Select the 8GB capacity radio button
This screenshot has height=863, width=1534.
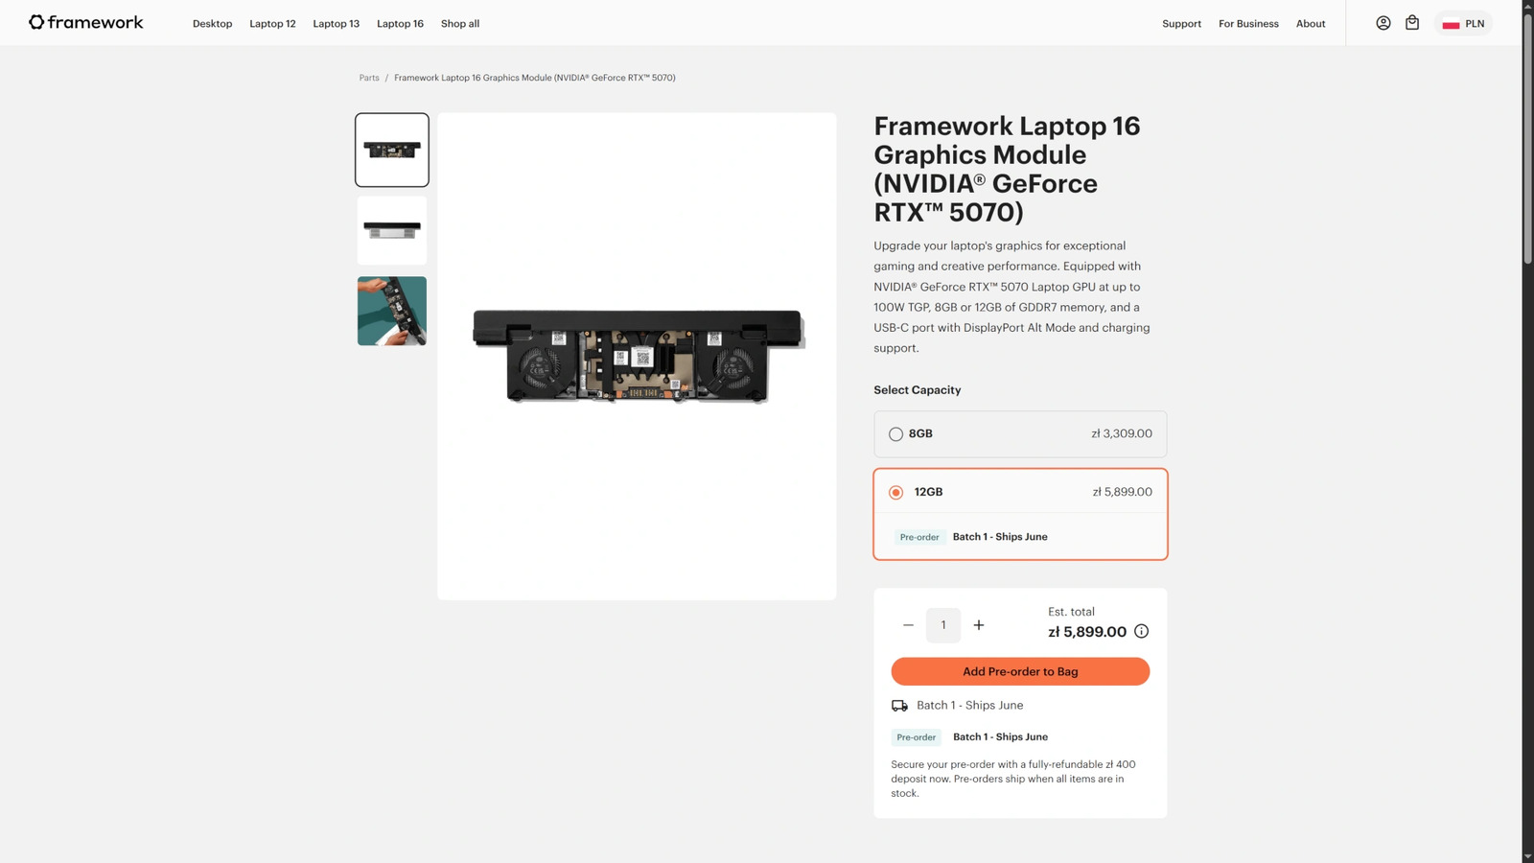(895, 434)
